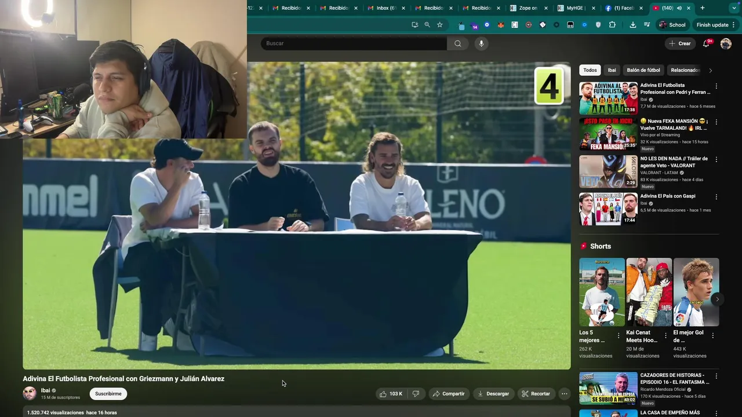Image resolution: width=742 pixels, height=417 pixels.
Task: Open the Kai Cenat Meets short thumbnail
Action: pyautogui.click(x=649, y=292)
